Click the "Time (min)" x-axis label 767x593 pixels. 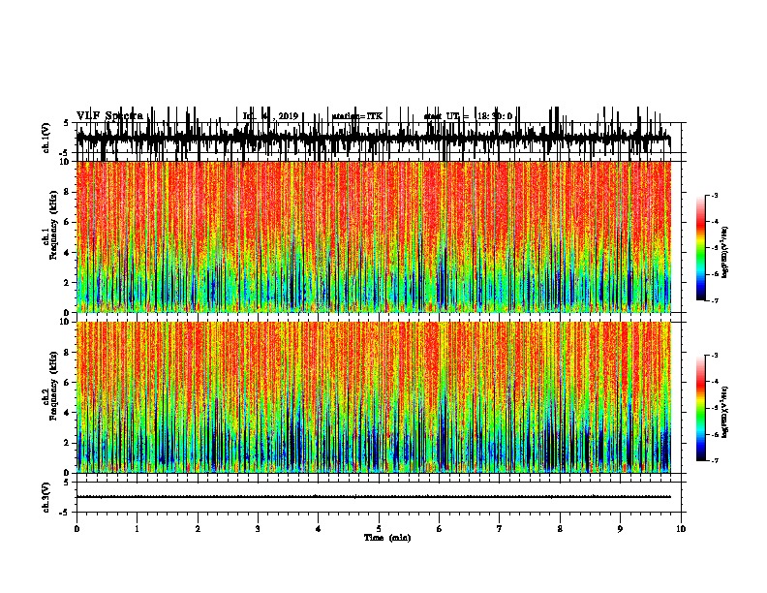pos(387,538)
